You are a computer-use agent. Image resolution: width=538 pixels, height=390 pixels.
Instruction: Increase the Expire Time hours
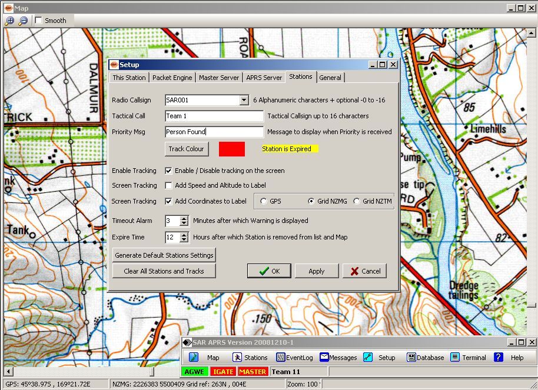pyautogui.click(x=184, y=235)
